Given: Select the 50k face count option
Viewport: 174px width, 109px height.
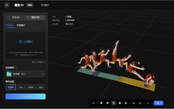Looking at the screenshot, I should [x=41, y=87].
